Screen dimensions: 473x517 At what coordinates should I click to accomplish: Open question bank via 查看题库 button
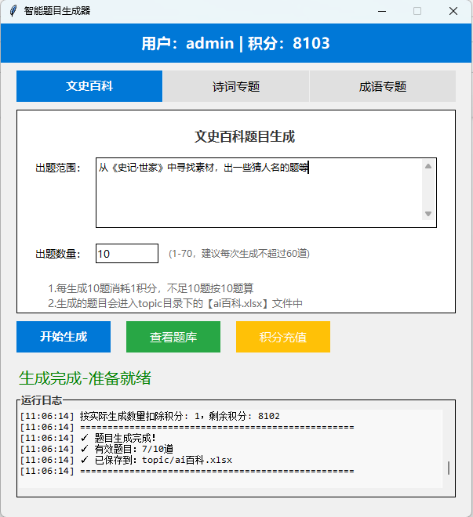coord(173,337)
